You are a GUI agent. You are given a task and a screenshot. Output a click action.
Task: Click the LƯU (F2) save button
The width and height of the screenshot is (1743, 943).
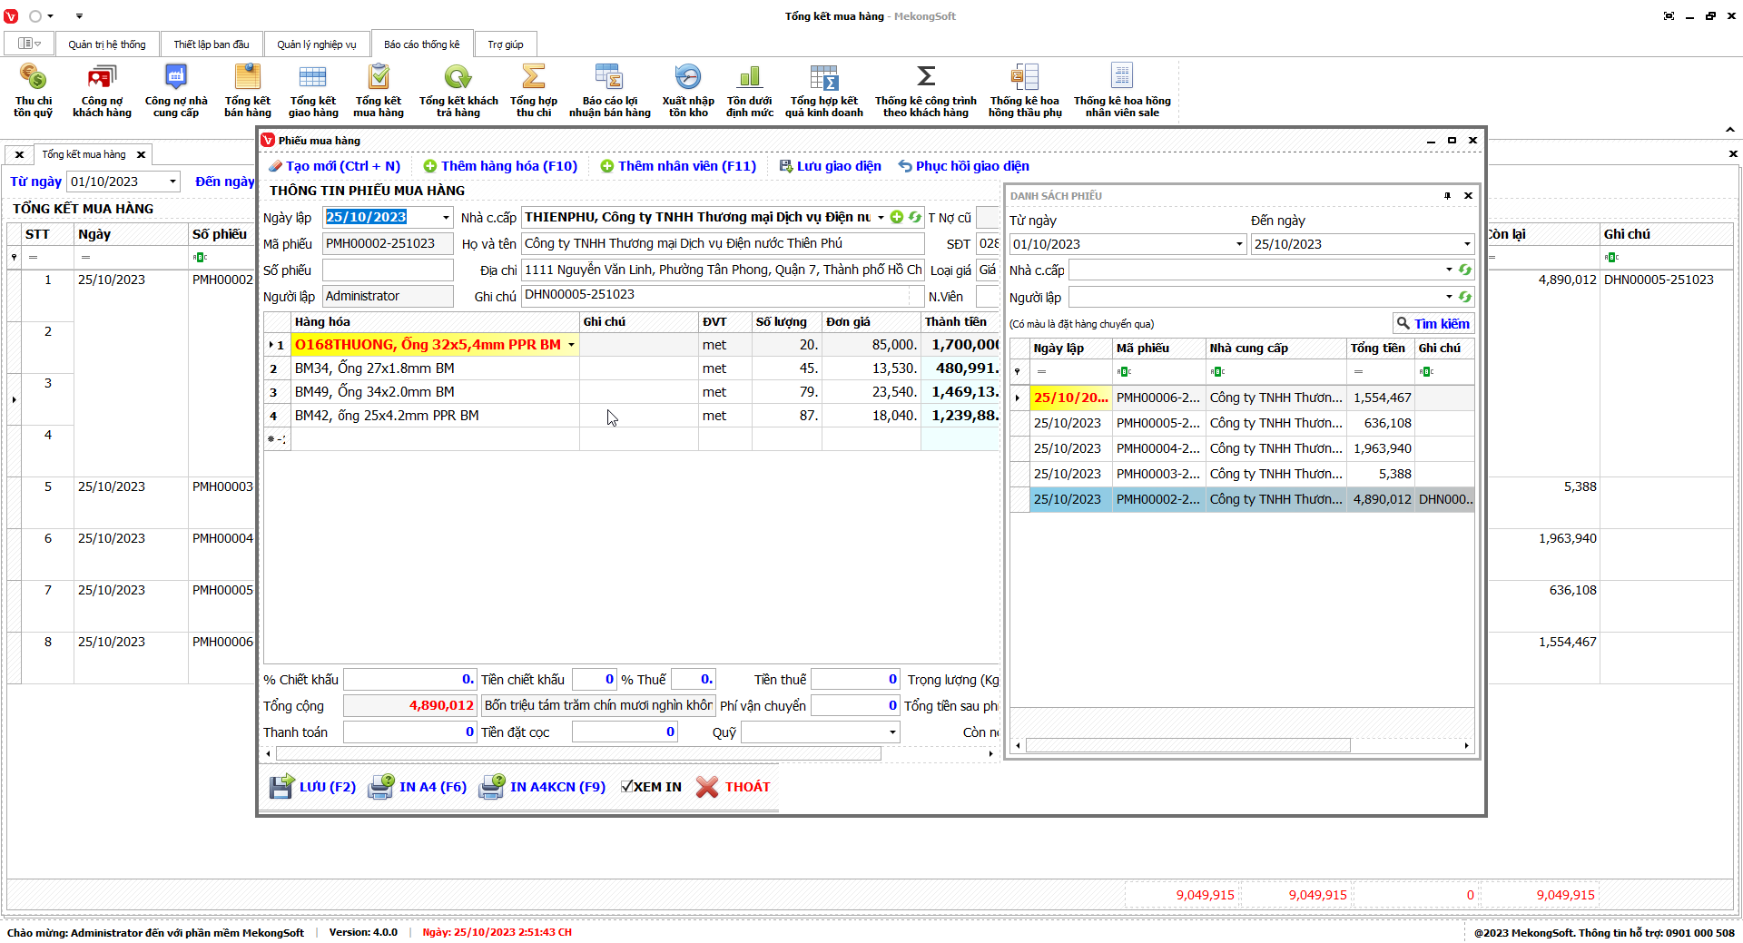[x=313, y=787]
